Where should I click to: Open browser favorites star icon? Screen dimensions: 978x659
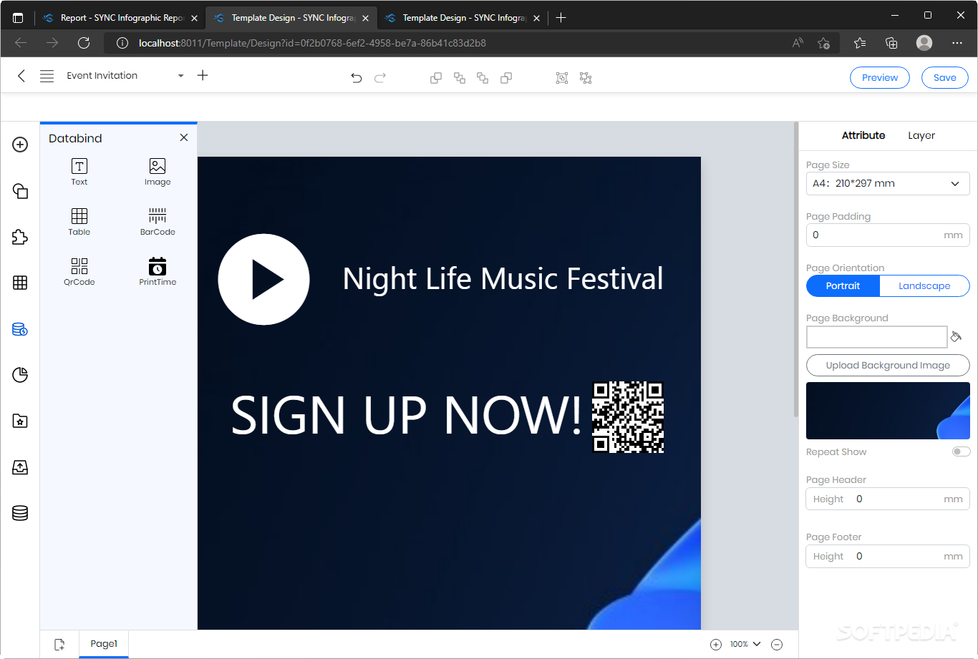(860, 43)
